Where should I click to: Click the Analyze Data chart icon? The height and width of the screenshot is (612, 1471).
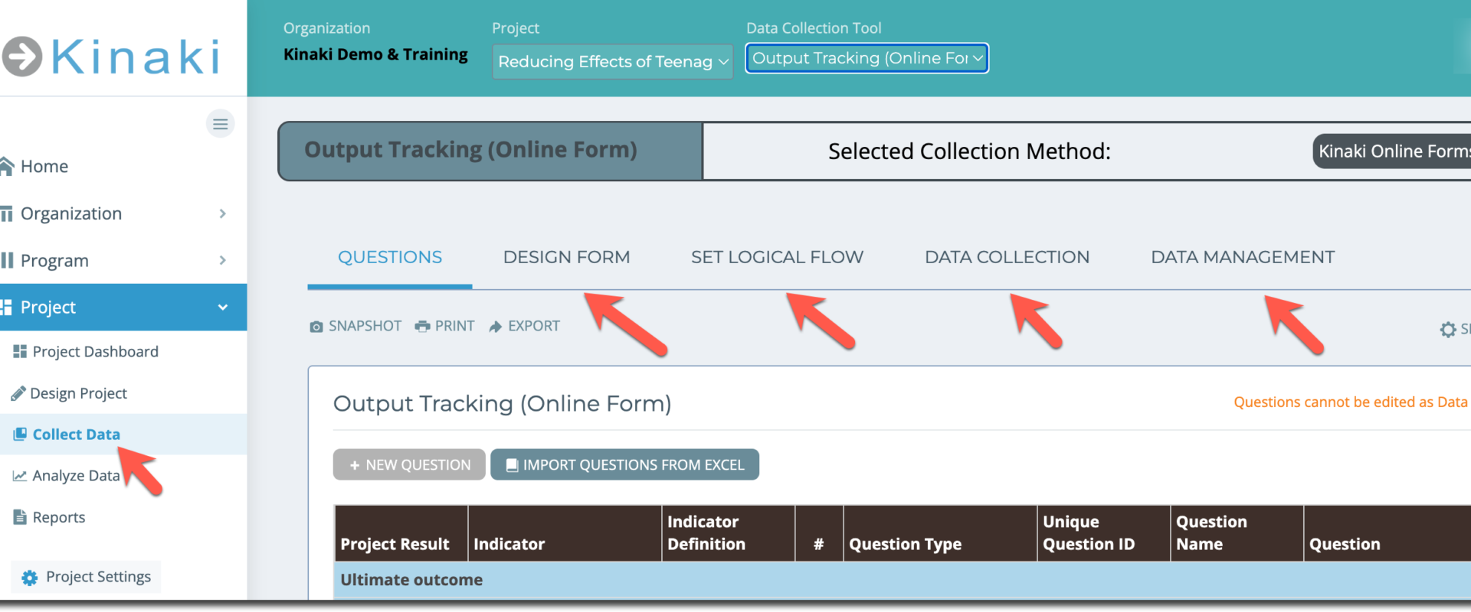tap(20, 476)
